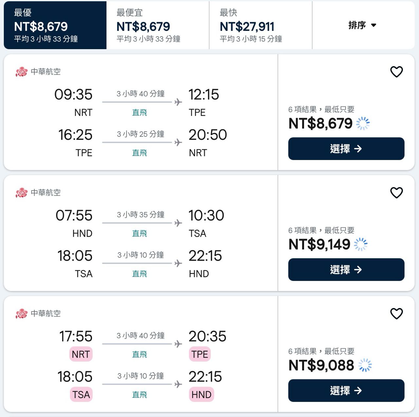Click plane icon on 07:55 HND–TSA leg
Image resolution: width=419 pixels, height=417 pixels.
coord(178,223)
